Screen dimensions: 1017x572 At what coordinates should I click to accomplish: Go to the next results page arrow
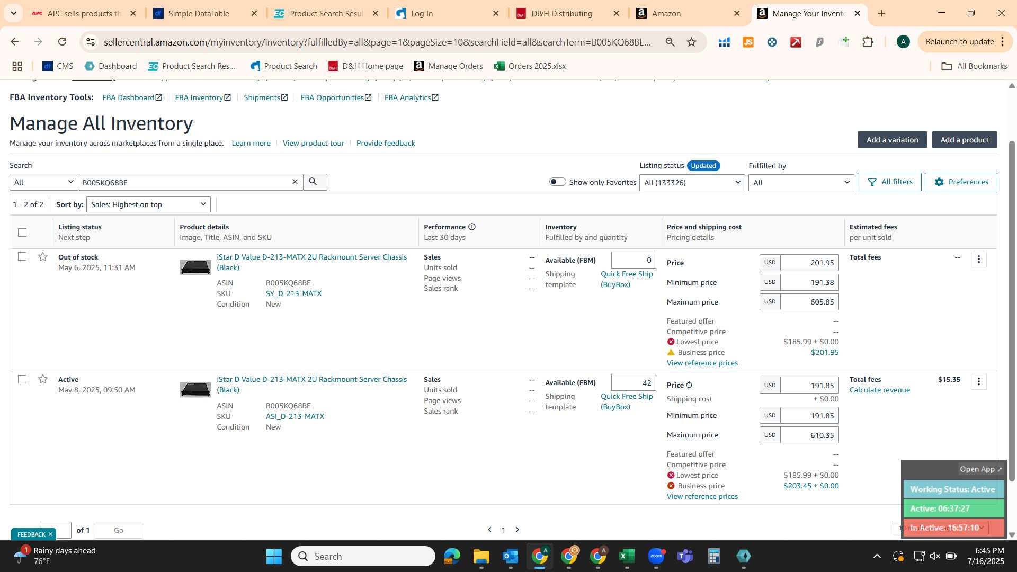pos(518,530)
